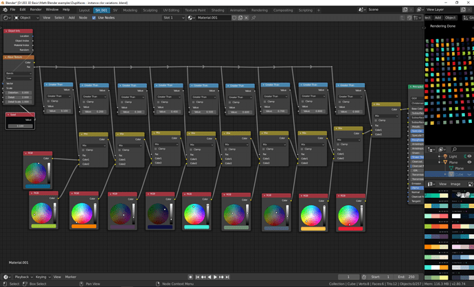Screen dimensions: 474x287
Task: Adjust Wave Texture Distortion slider
Action: pos(19,93)
